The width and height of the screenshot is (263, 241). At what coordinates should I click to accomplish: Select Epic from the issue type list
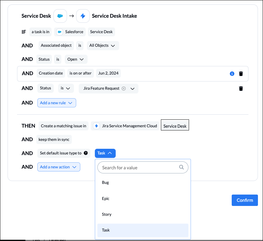point(143,198)
